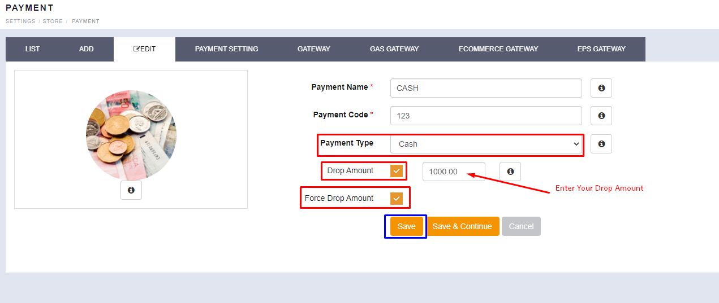Open the Payment Type dropdown
This screenshot has height=303, width=719.
(x=486, y=144)
